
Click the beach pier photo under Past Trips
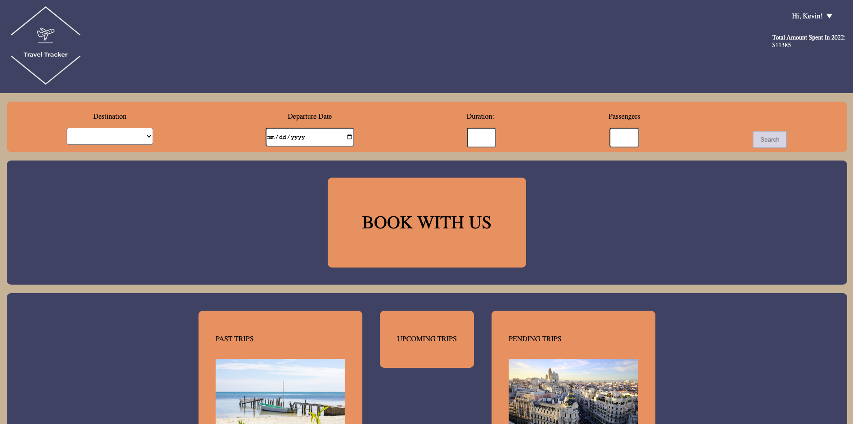pyautogui.click(x=280, y=391)
